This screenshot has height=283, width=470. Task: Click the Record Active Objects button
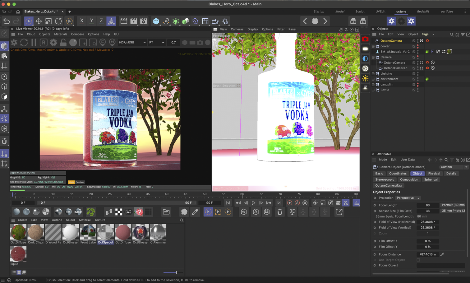[x=289, y=203]
